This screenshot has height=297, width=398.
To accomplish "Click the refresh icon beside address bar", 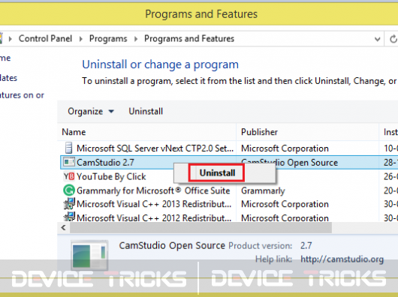I will pyautogui.click(x=393, y=39).
